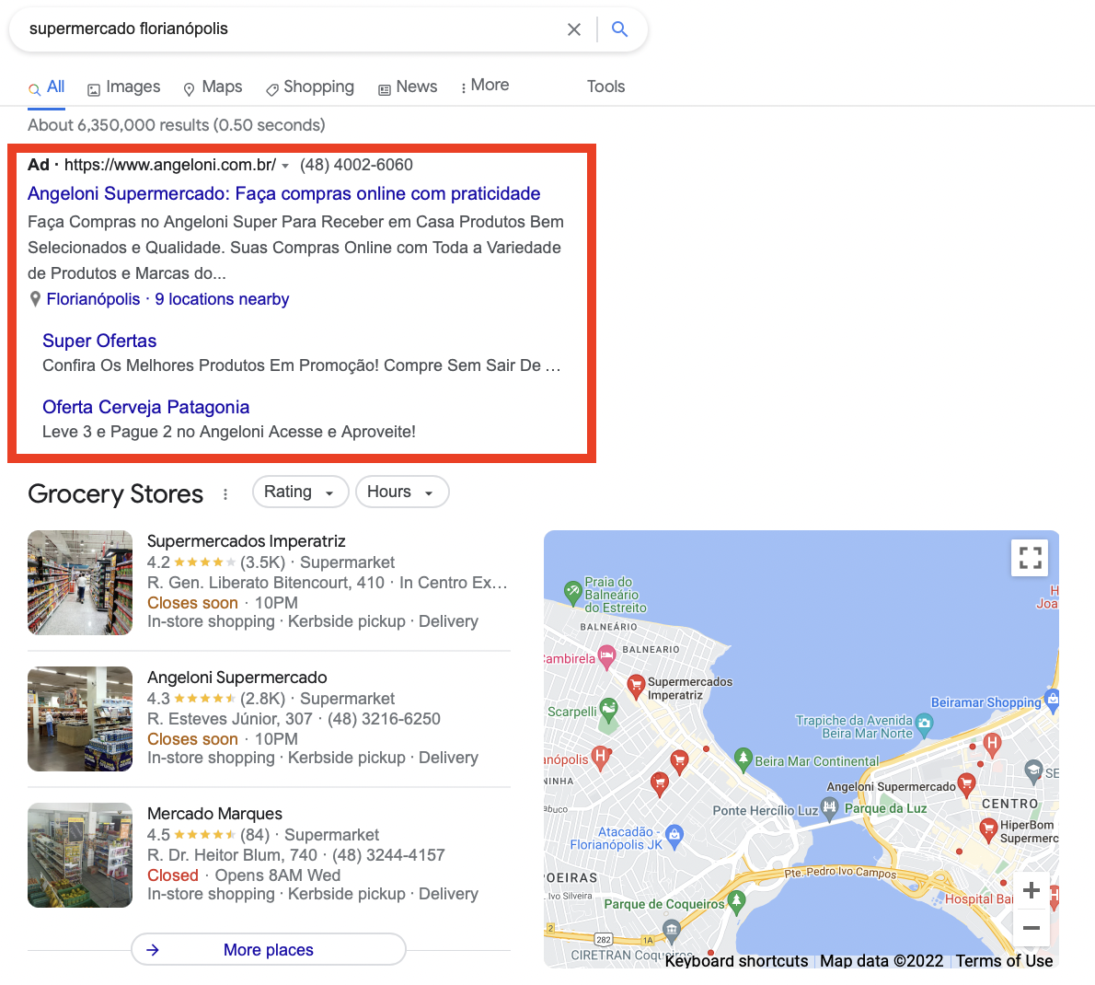Click the HiperBom Supermercado map pin

click(x=988, y=830)
